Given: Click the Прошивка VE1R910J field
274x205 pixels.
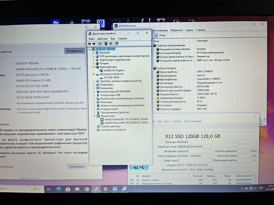Looking at the screenshot, I should (x=195, y=142).
